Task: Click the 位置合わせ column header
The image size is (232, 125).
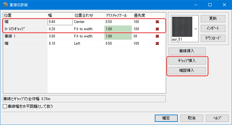Action: 89,15
